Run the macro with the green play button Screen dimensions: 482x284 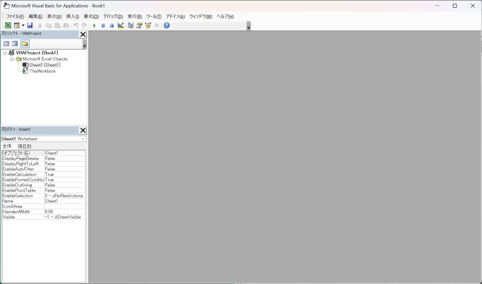[94, 25]
